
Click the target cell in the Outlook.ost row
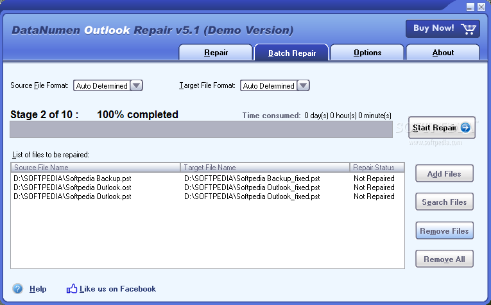coord(252,187)
